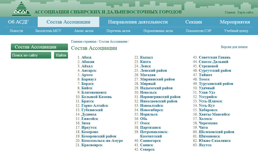Open the Туруханский район link
The image size is (258, 156).
pos(216,84)
